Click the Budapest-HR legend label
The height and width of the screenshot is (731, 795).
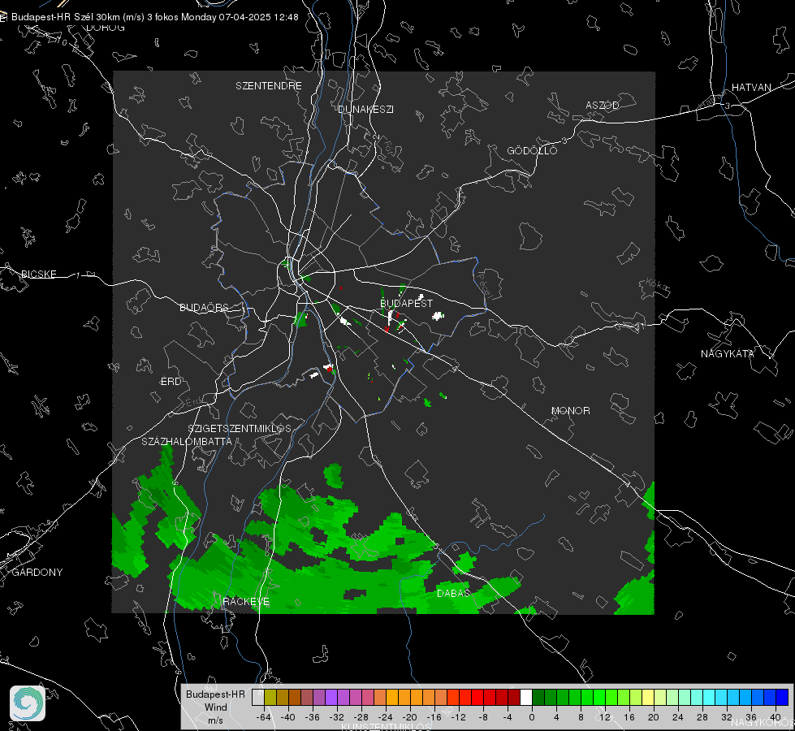point(215,694)
